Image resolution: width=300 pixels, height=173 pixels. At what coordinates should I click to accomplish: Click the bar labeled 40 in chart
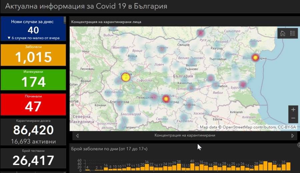(192, 167)
